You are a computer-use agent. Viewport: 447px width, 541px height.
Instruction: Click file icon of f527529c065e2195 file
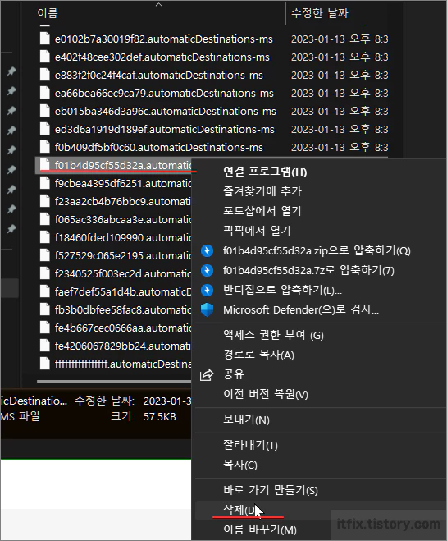pos(45,255)
